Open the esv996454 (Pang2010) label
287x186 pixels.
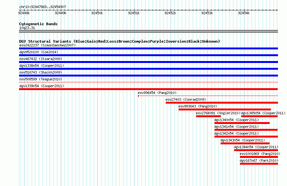[157, 93]
